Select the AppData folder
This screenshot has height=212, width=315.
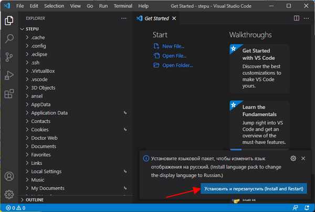[x=41, y=104]
